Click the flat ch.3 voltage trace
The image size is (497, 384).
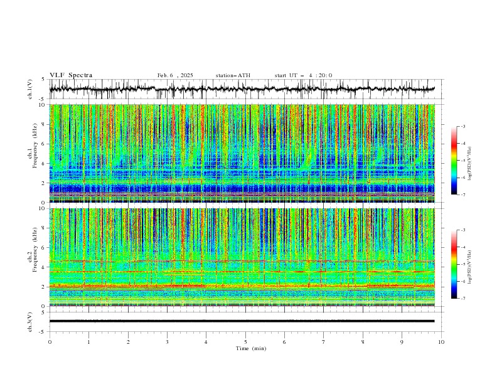click(x=242, y=321)
